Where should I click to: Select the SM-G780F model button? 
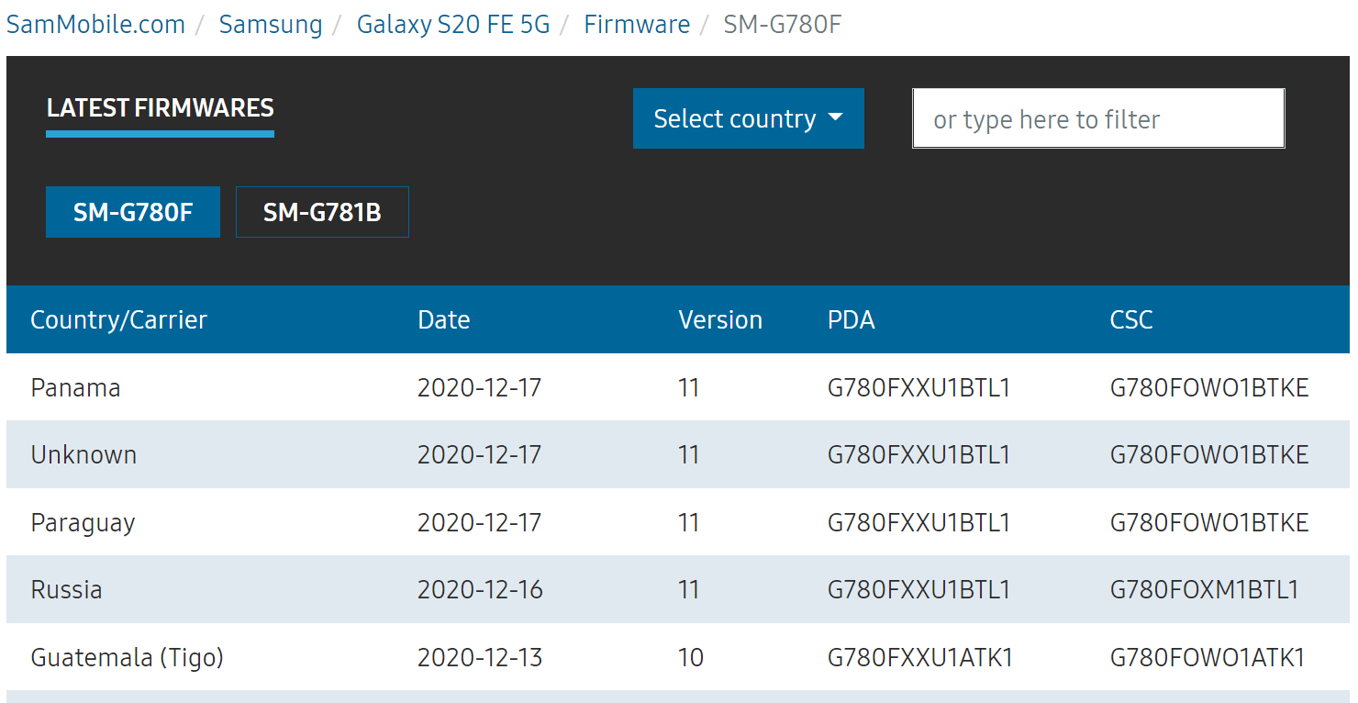click(133, 212)
